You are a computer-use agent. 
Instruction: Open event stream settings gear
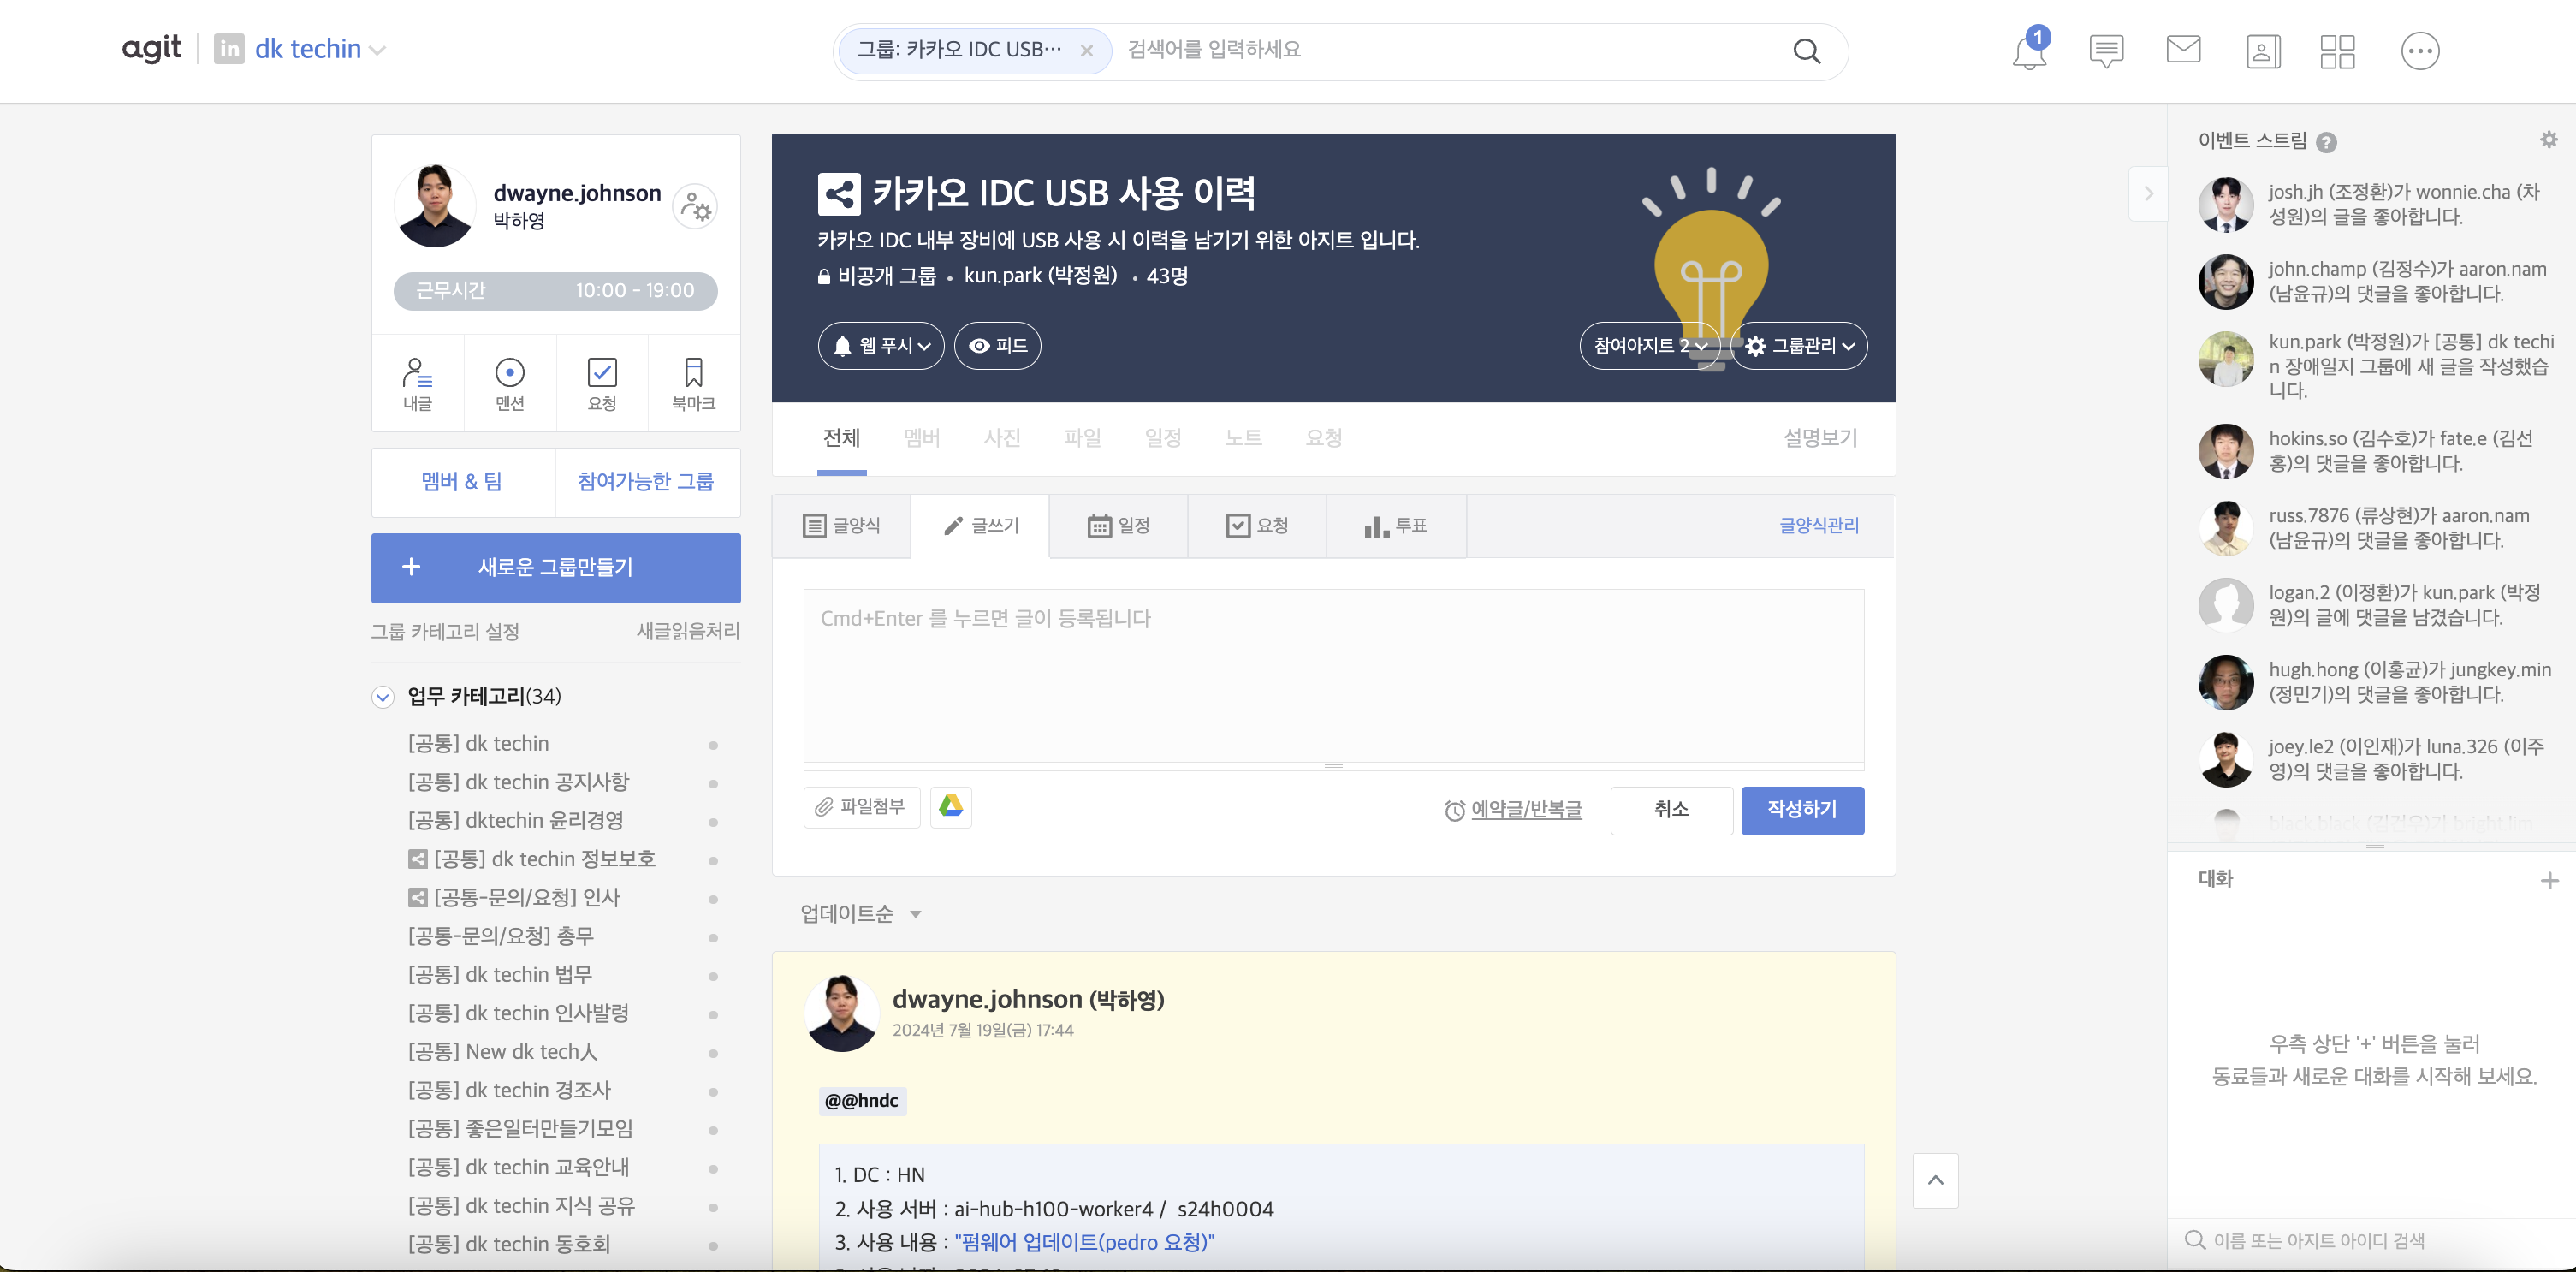pyautogui.click(x=2548, y=140)
